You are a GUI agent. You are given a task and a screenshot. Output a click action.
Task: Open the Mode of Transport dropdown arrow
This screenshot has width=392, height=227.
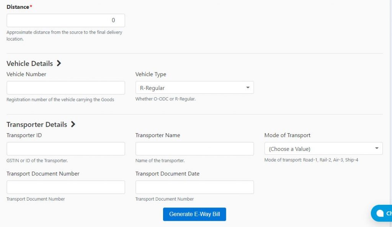[x=377, y=148]
